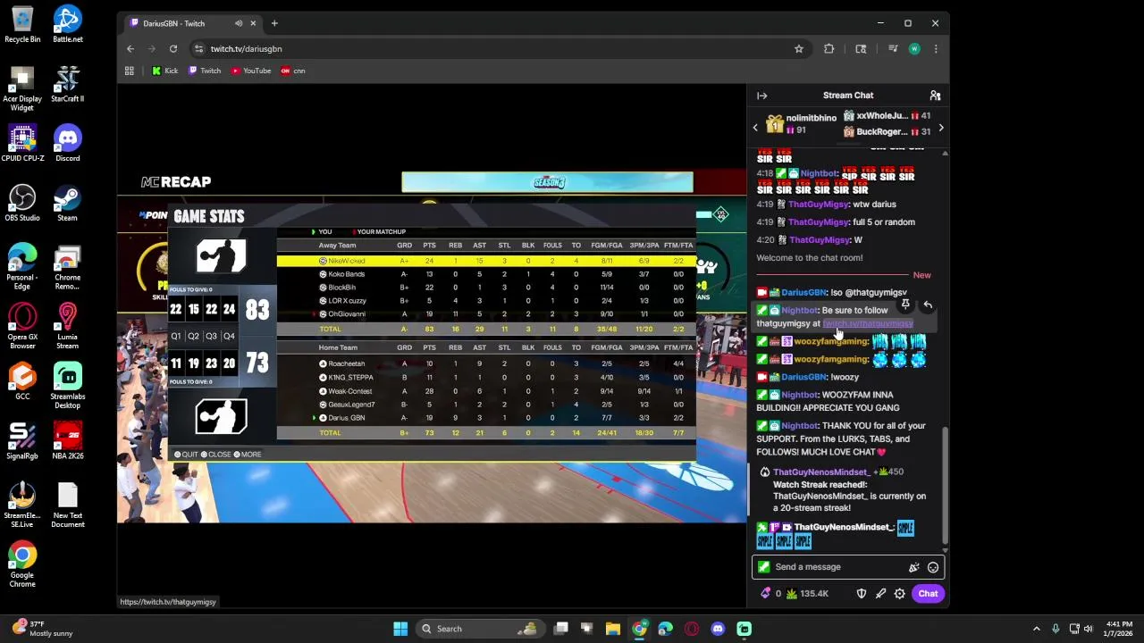Open the weather widget 37°F
1144x643 pixels.
point(41,629)
